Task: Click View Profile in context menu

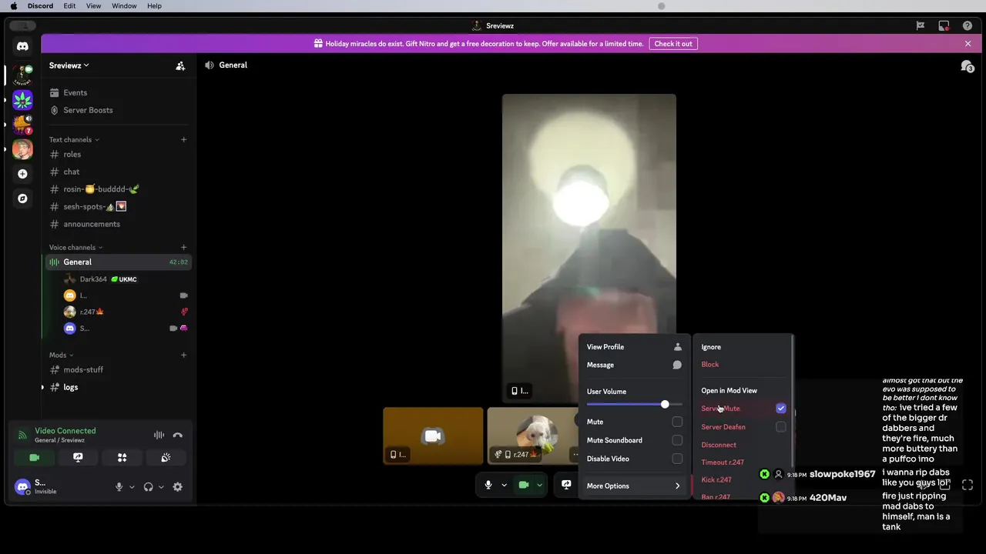Action: [x=635, y=347]
